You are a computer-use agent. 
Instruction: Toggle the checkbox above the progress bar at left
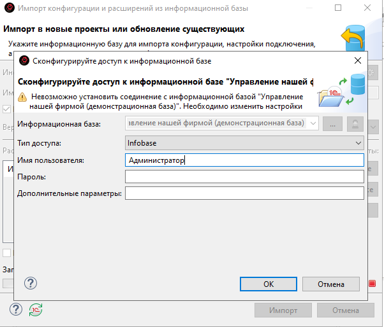pos(6,253)
